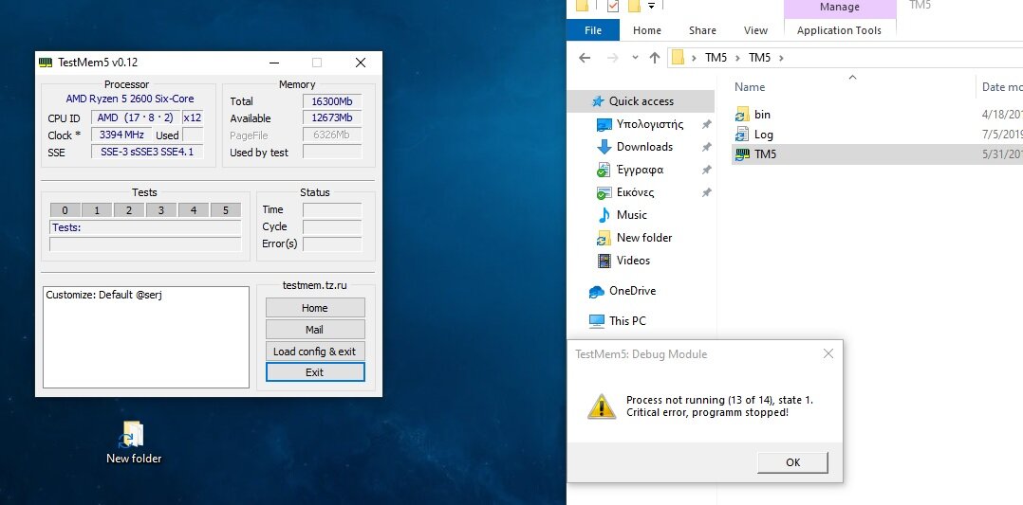Click the warning icon in the Debug Module dialog
The height and width of the screenshot is (505, 1023).
point(602,406)
